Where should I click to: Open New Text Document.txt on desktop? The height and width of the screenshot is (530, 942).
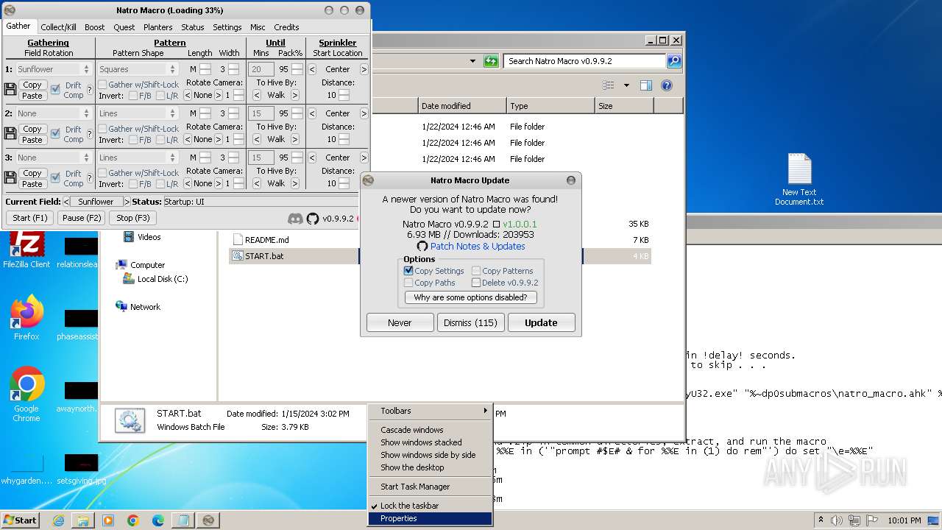(799, 180)
